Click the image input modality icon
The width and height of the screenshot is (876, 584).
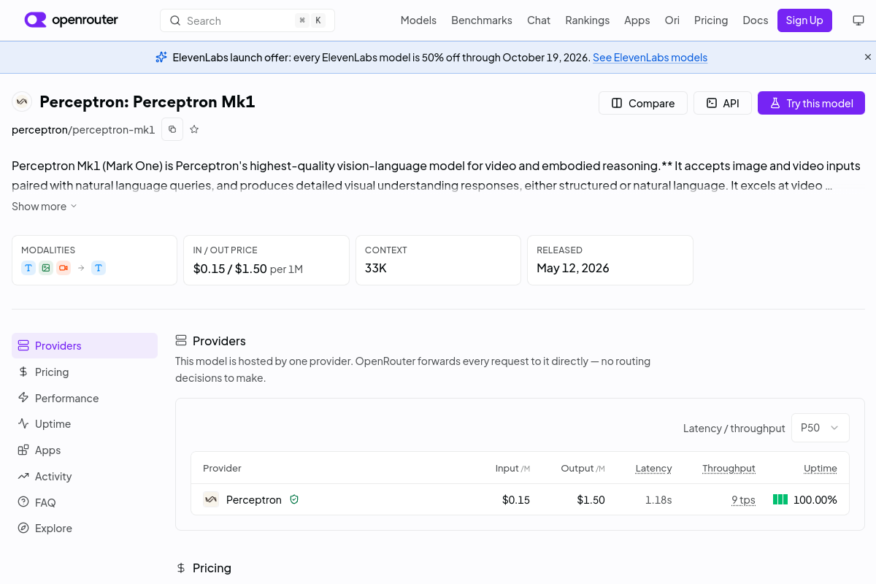[46, 268]
